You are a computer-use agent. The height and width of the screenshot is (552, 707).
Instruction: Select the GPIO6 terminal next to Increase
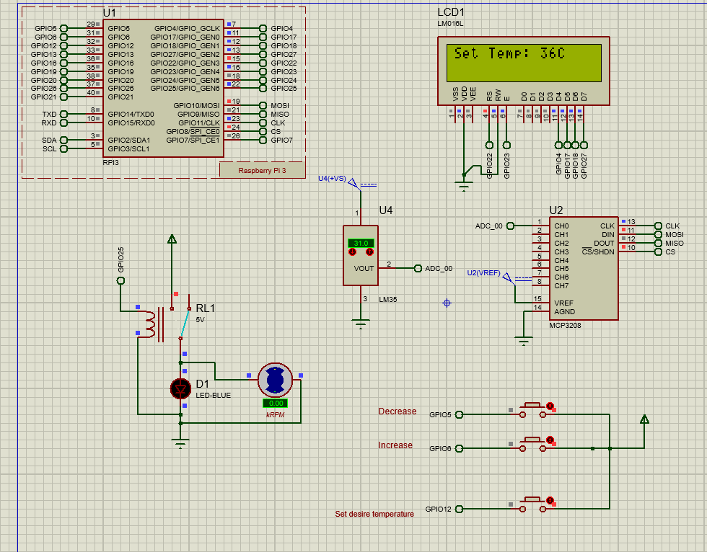point(459,448)
